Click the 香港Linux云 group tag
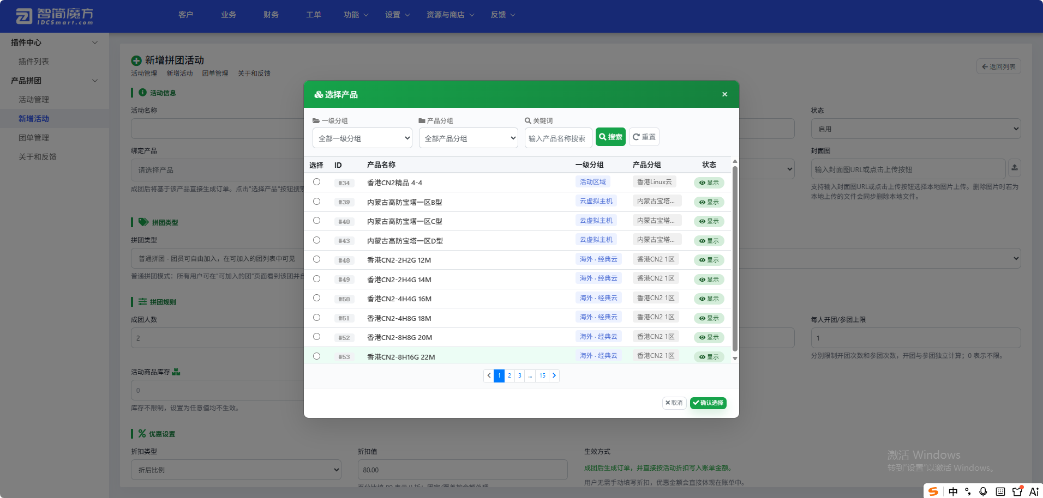Viewport: 1043px width, 498px height. pyautogui.click(x=655, y=182)
